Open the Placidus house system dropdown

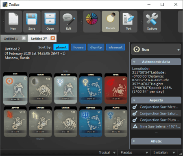pyautogui.click(x=134, y=152)
